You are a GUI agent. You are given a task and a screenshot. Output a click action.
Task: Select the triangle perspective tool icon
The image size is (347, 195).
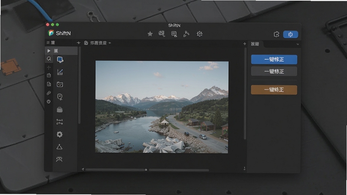[59, 147]
